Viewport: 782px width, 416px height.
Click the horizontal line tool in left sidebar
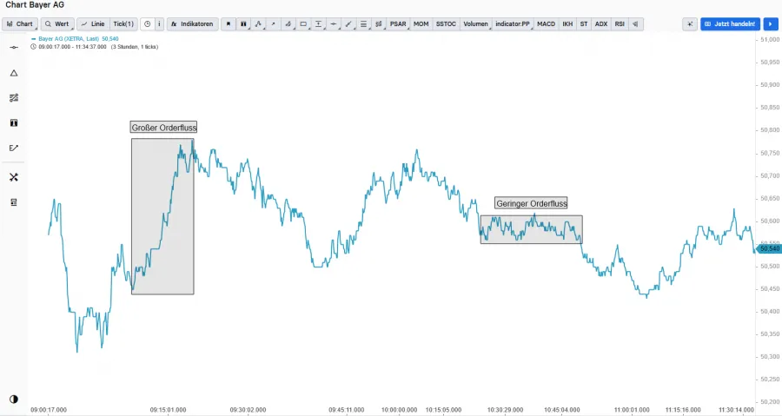(x=14, y=47)
